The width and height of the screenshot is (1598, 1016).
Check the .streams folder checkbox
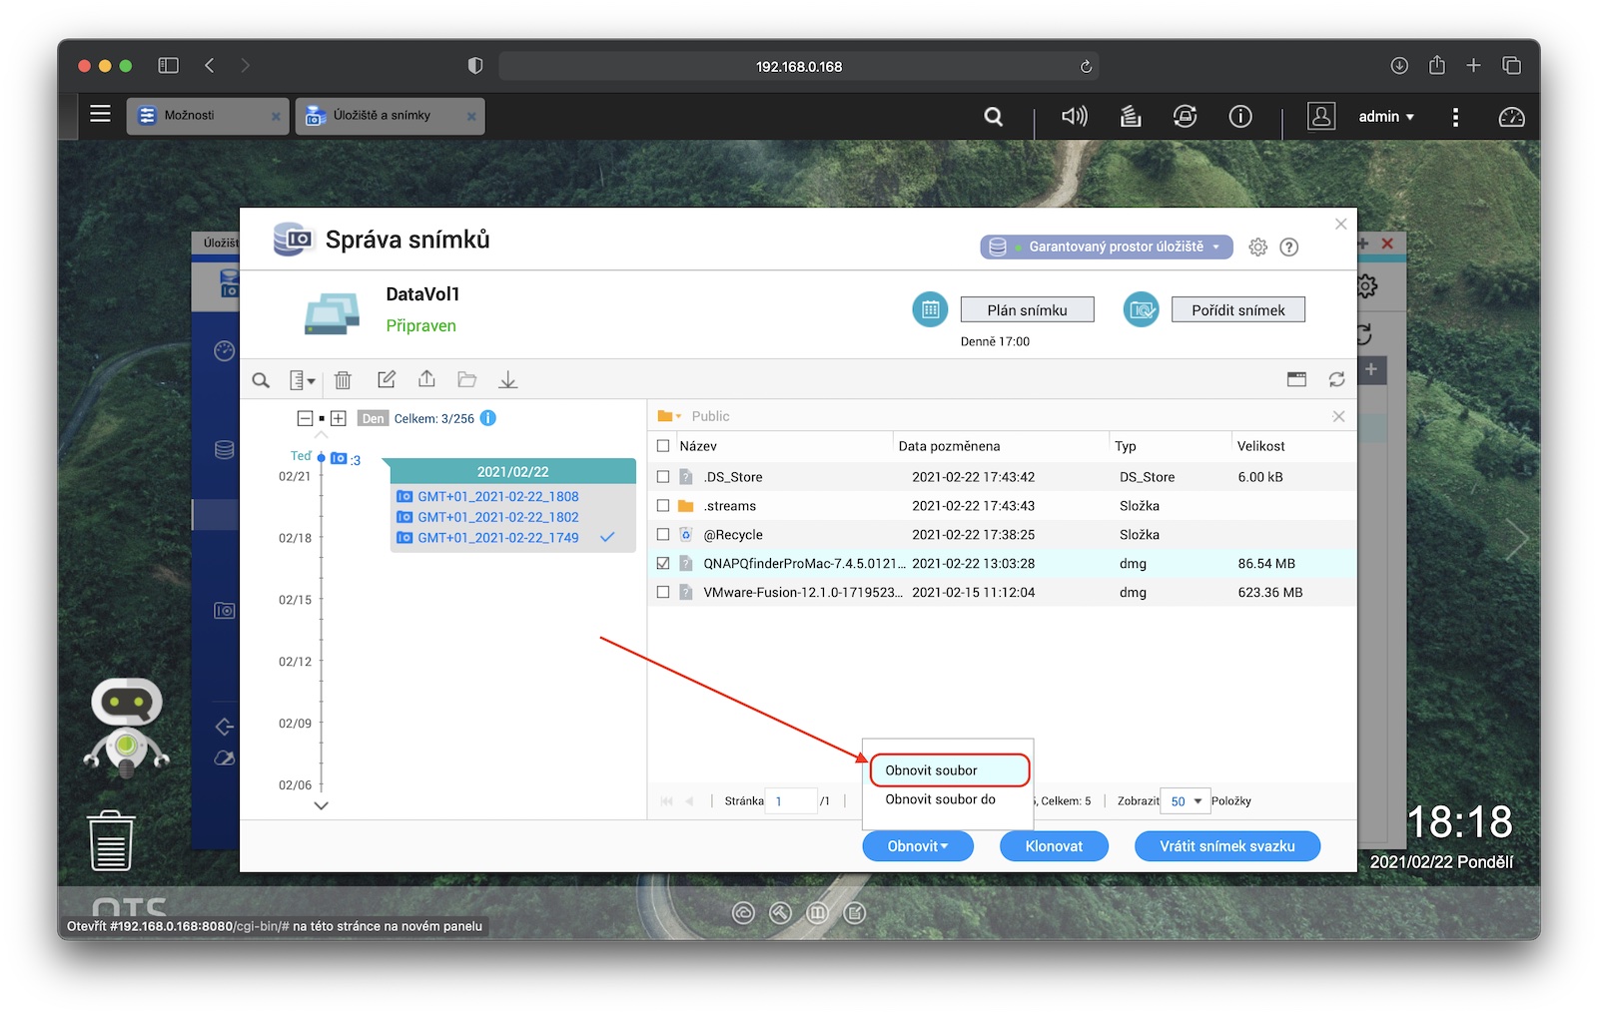click(663, 506)
